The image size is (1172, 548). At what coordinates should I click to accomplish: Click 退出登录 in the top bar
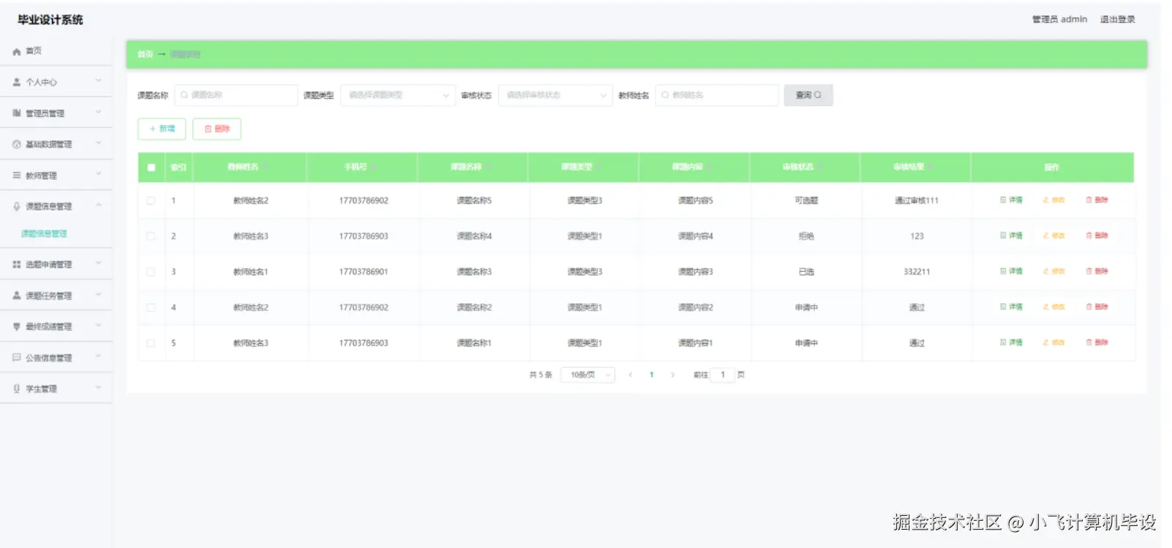pos(1117,20)
